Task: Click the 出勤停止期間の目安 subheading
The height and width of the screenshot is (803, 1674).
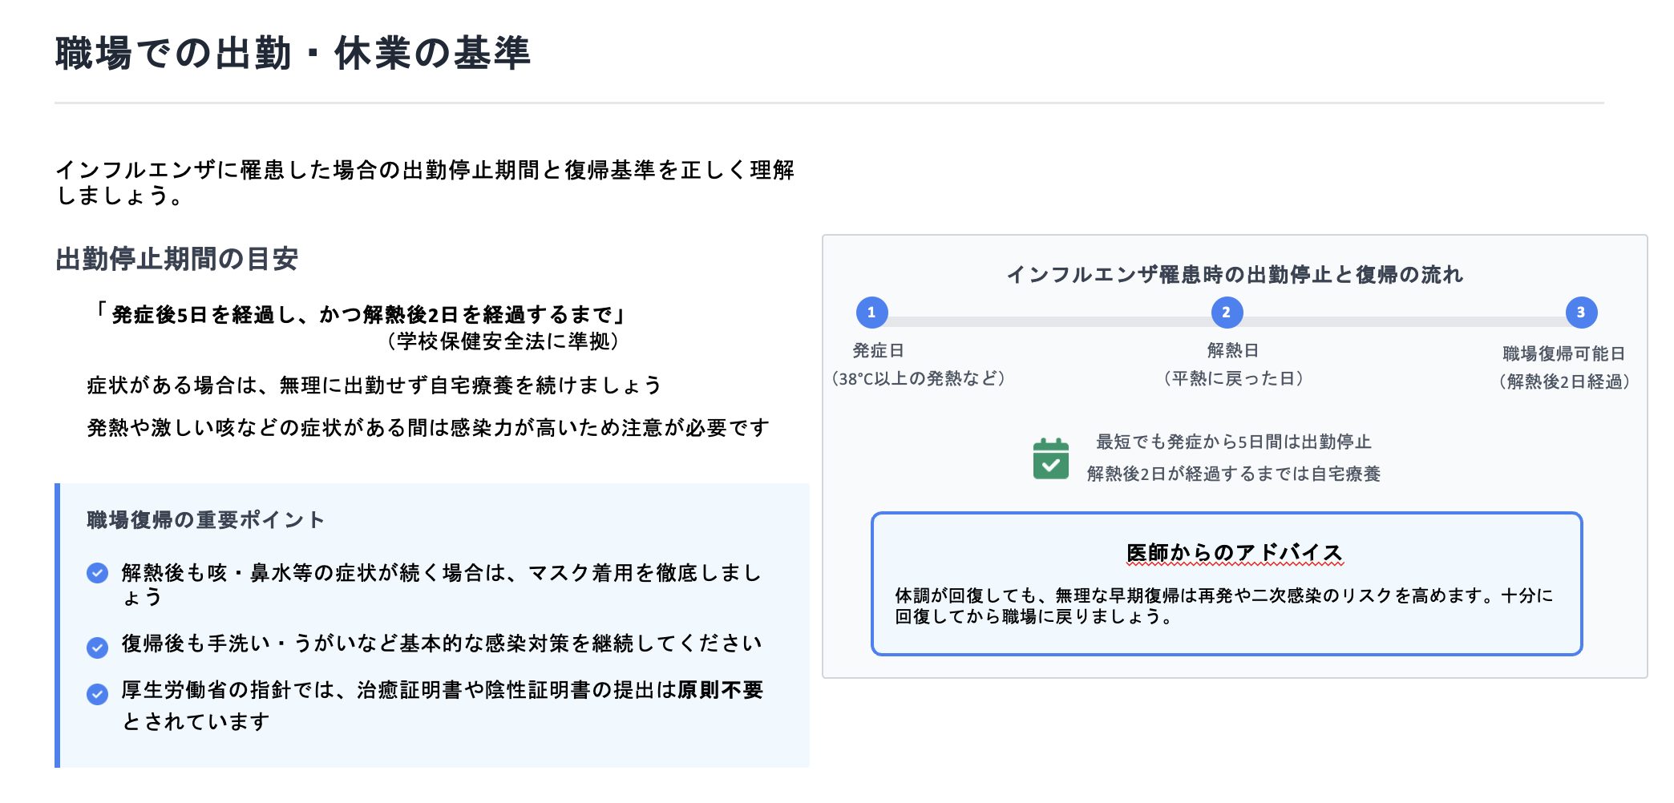Action: pos(176,259)
